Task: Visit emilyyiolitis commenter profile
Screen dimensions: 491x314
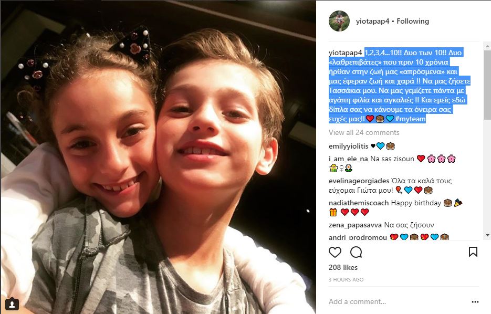Action: point(349,146)
